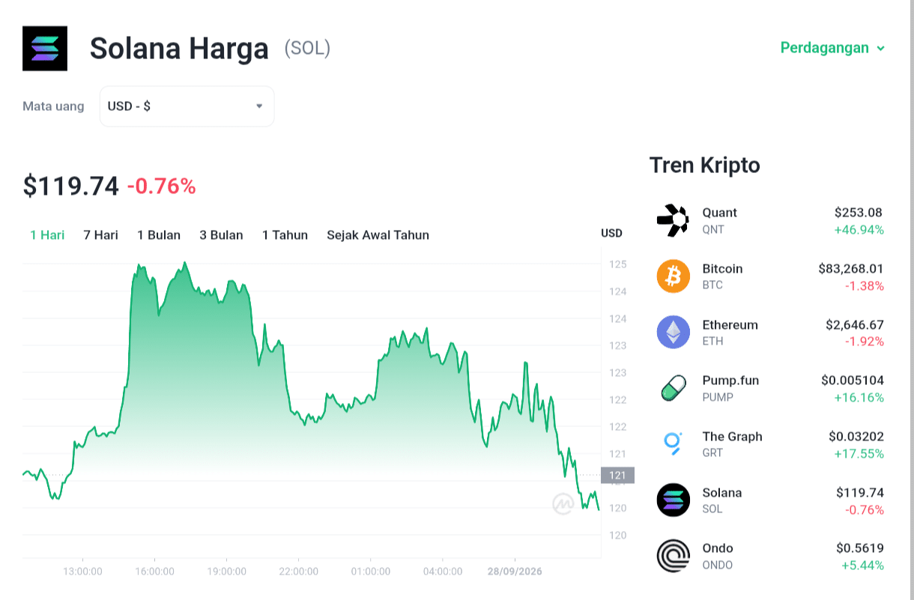
Task: Click the Solana logo icon in header
Action: coord(45,49)
